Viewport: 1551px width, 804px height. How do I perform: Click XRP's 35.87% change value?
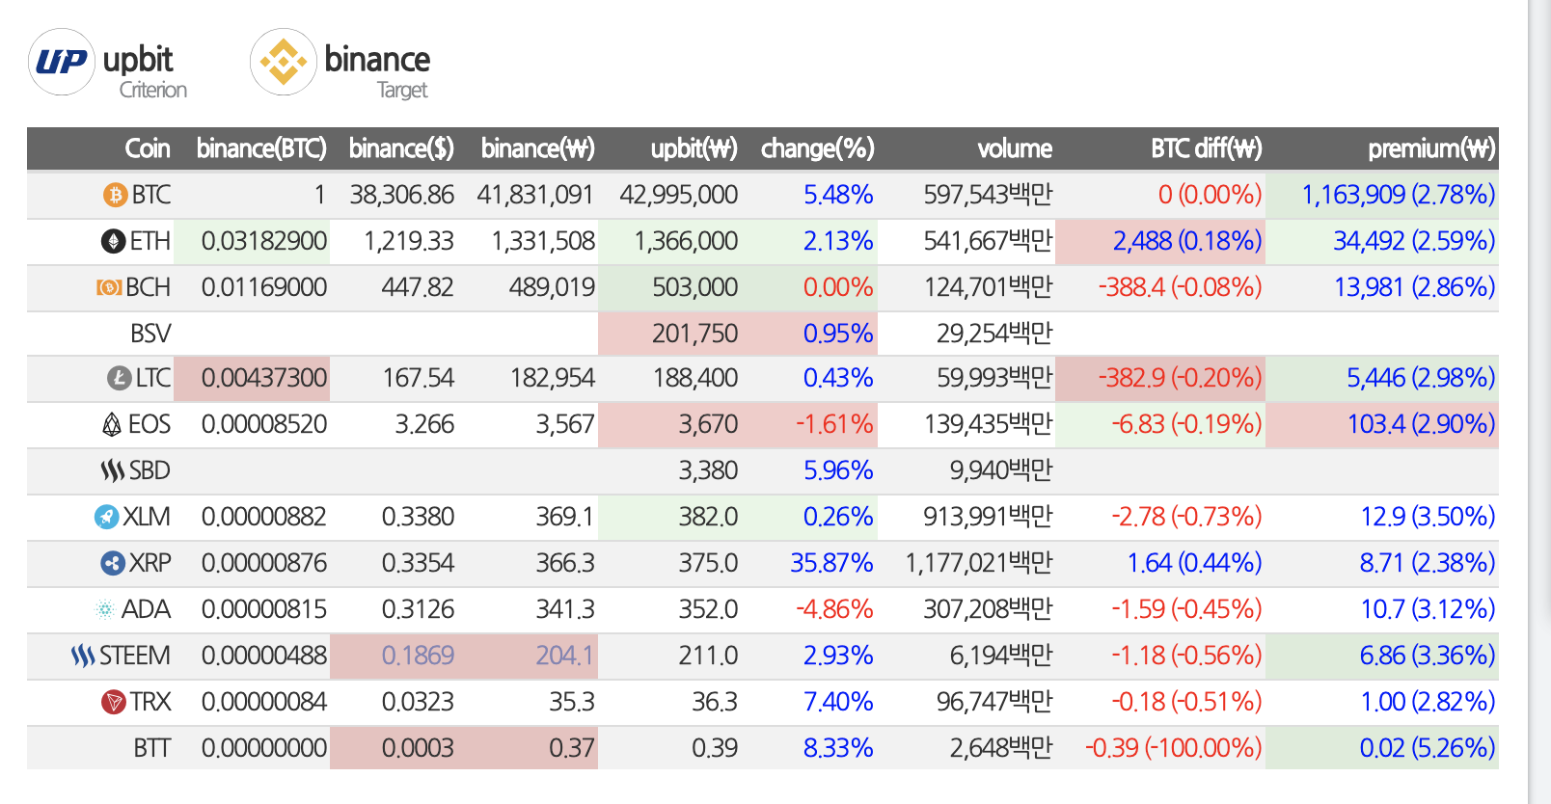(x=830, y=563)
